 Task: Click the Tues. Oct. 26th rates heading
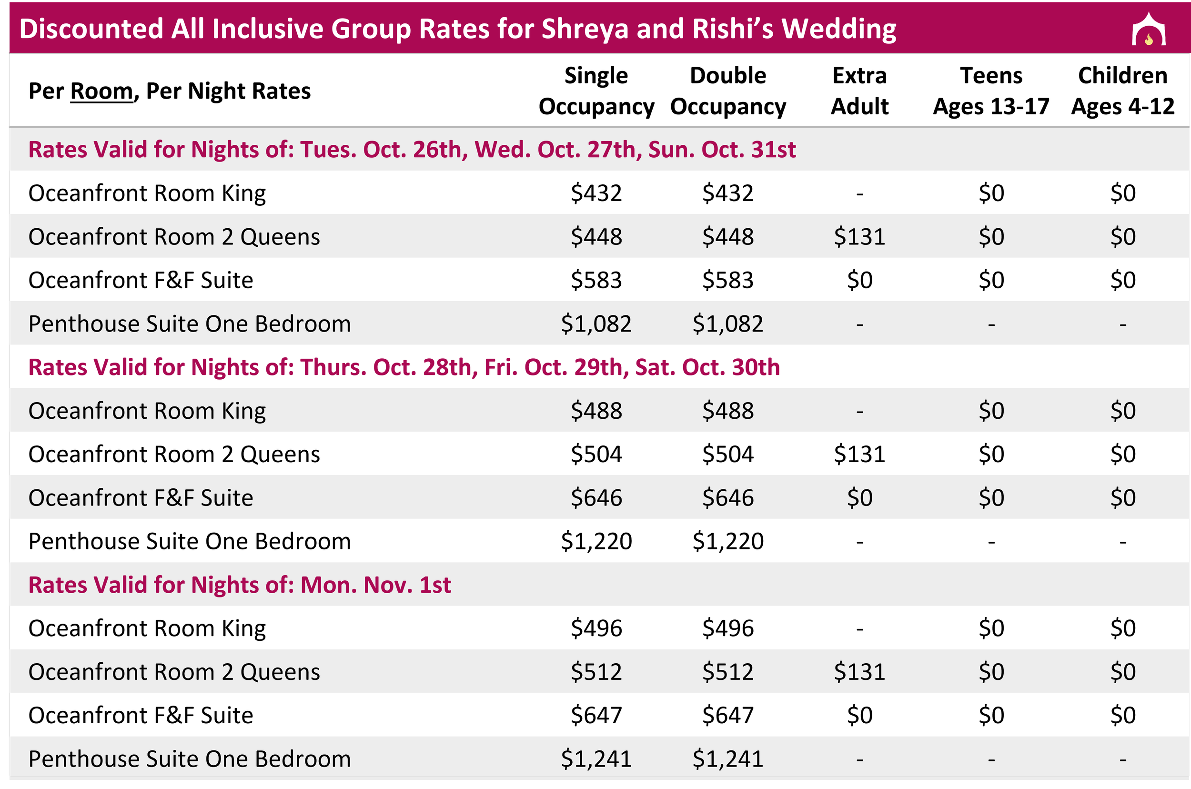tap(412, 150)
